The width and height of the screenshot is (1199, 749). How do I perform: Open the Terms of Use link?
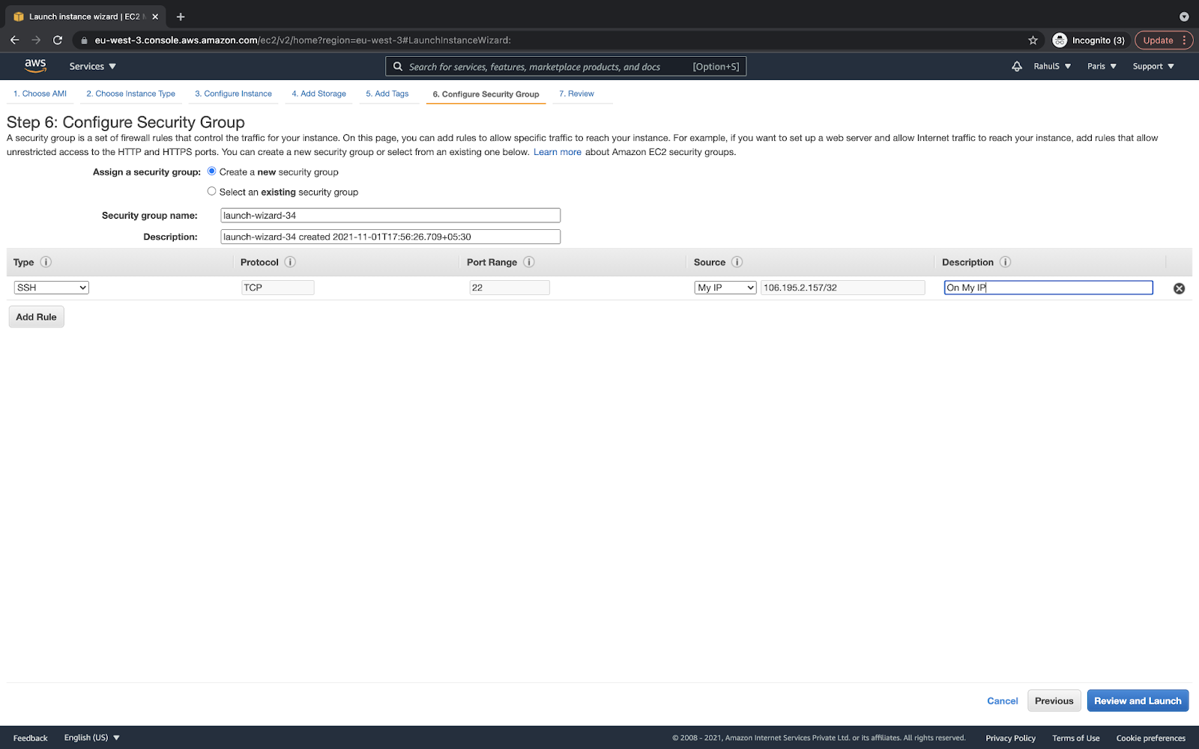coord(1076,738)
